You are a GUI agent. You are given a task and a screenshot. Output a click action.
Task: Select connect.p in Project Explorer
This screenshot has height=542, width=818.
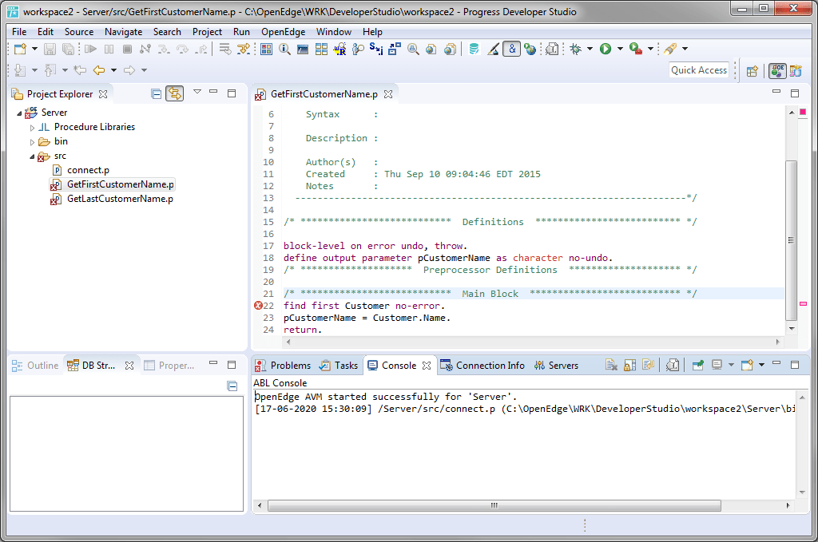88,170
